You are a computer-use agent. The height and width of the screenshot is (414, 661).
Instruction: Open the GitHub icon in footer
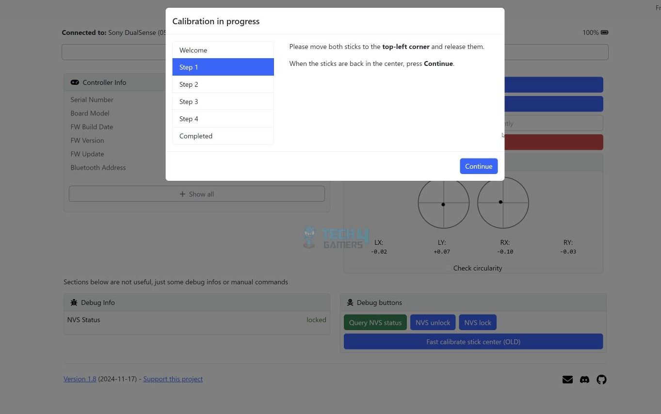click(601, 380)
